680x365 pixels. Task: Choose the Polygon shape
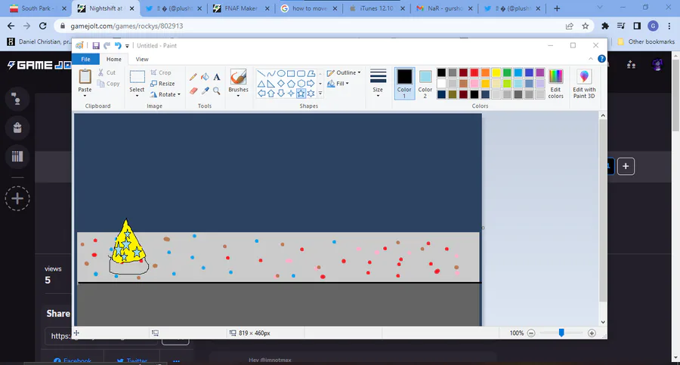coord(311,73)
